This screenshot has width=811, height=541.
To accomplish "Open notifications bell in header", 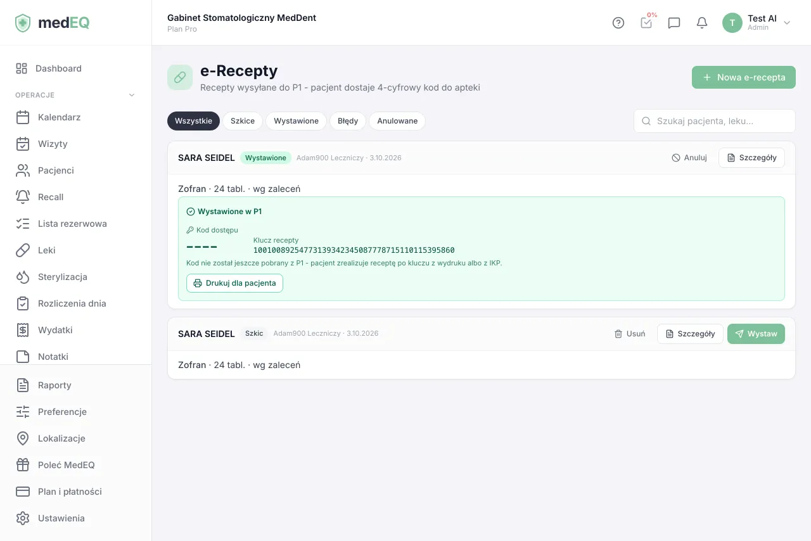I will [x=702, y=23].
